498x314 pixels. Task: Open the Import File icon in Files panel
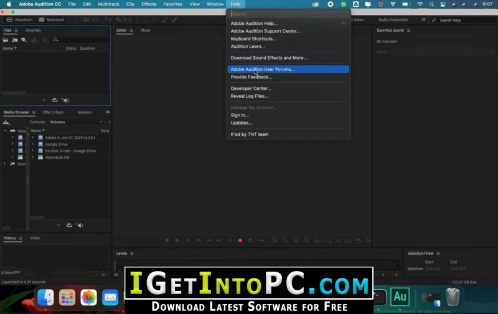(14, 40)
